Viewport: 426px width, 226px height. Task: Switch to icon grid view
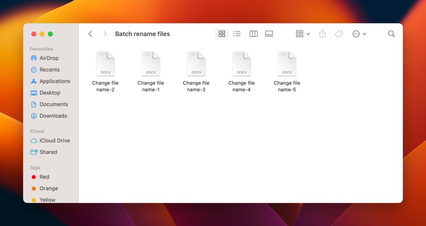coord(222,34)
